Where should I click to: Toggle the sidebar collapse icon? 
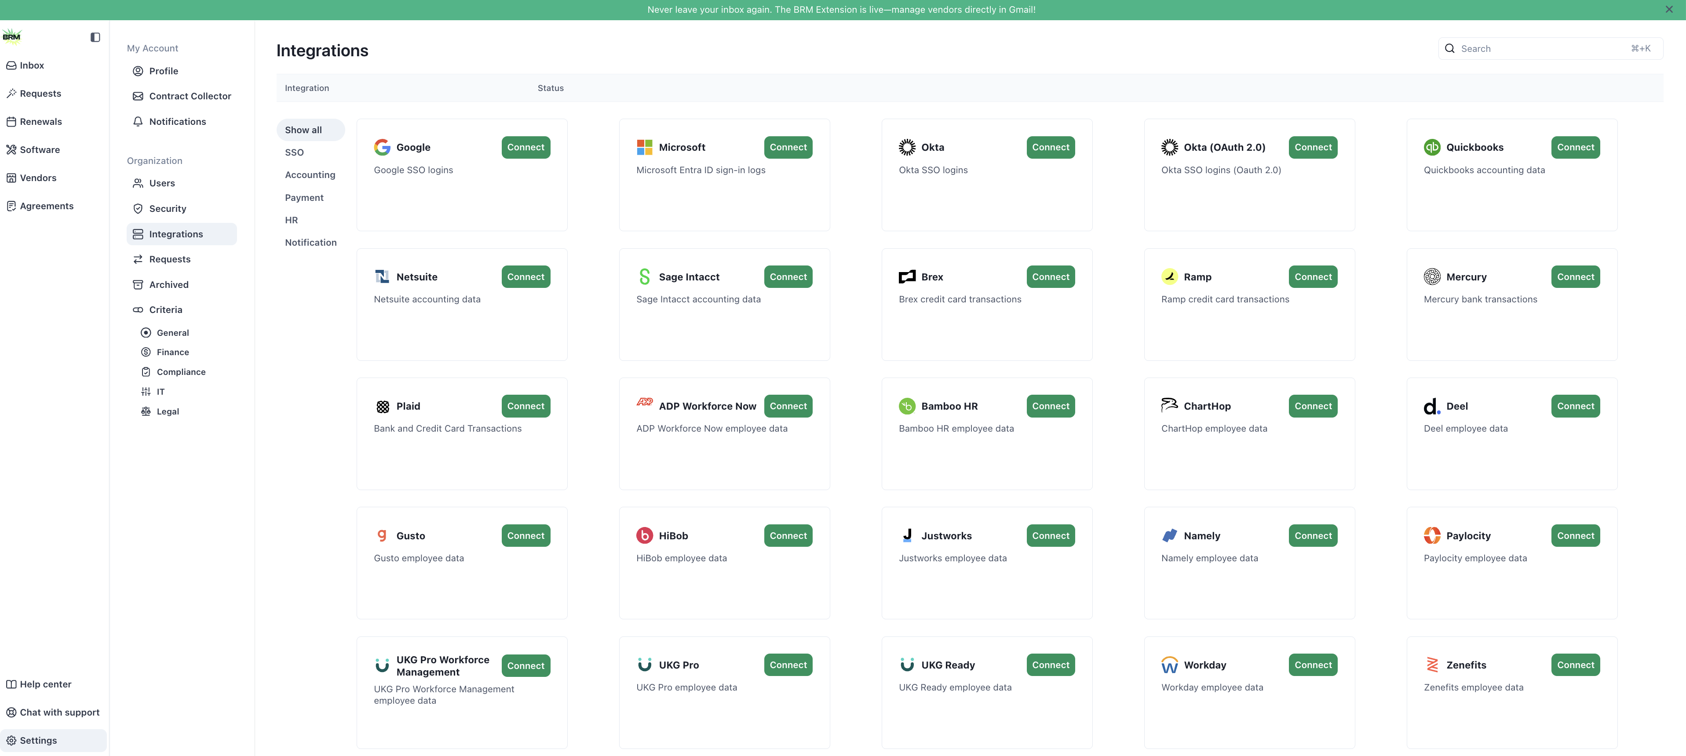[95, 37]
